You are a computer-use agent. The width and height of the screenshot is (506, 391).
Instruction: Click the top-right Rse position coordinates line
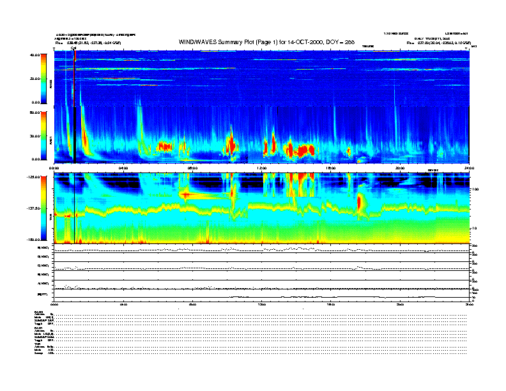[x=439, y=43]
